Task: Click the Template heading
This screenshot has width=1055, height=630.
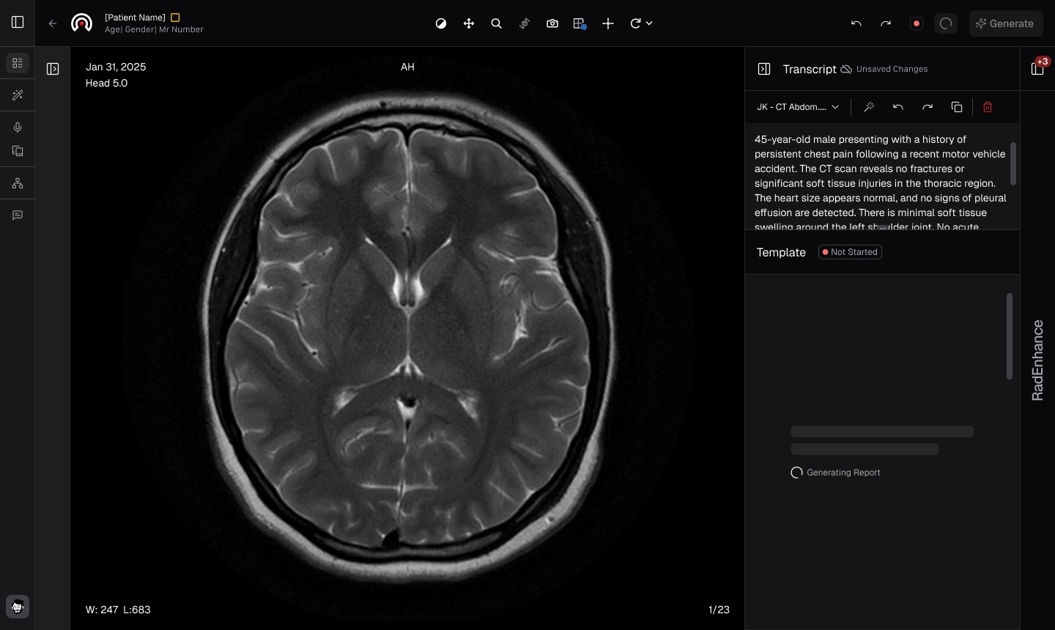Action: pos(781,252)
